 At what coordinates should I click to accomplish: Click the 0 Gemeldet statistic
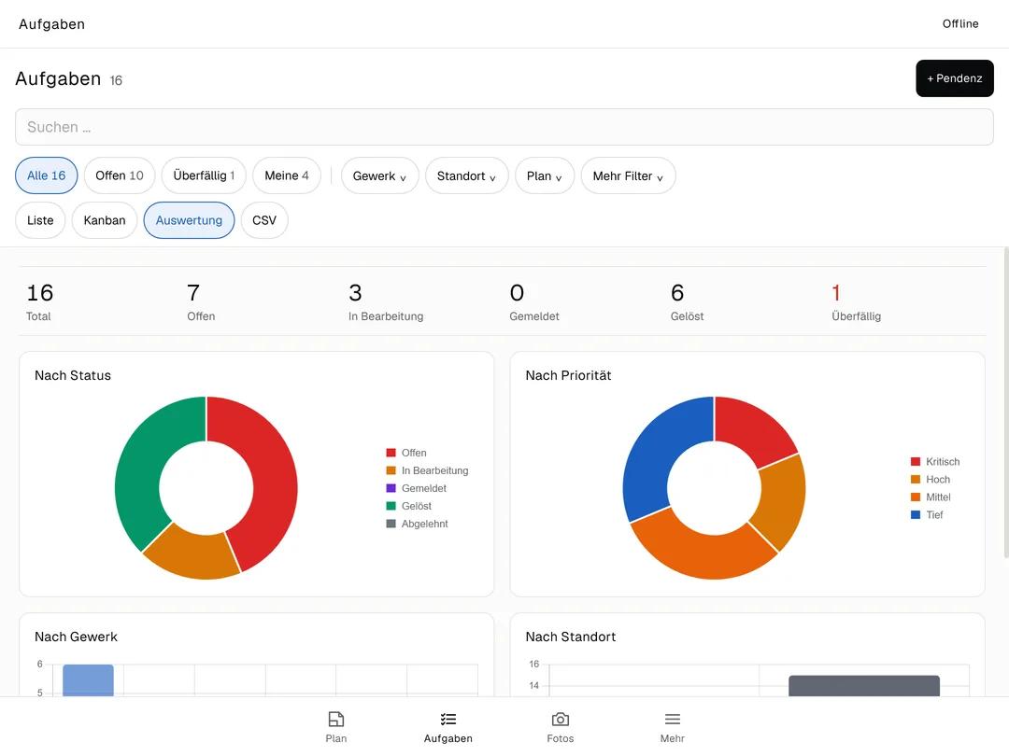point(534,301)
